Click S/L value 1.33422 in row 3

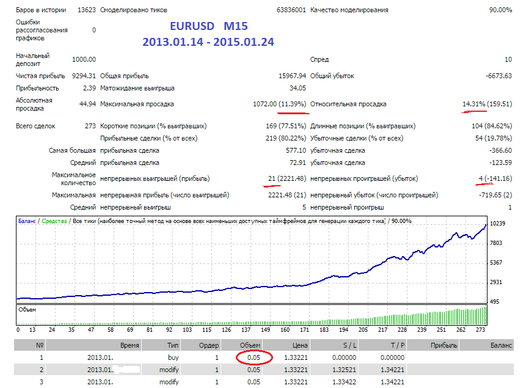pyautogui.click(x=344, y=382)
